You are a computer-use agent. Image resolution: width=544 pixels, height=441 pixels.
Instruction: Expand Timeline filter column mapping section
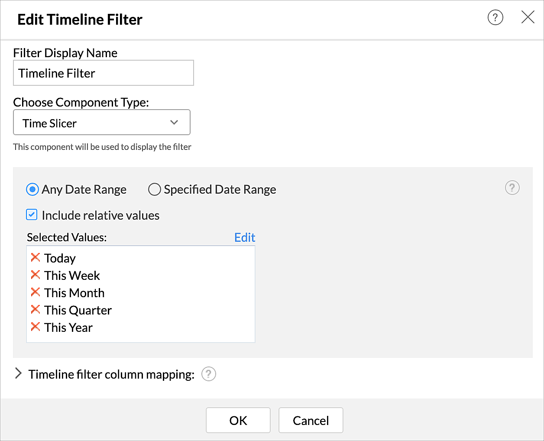point(18,373)
